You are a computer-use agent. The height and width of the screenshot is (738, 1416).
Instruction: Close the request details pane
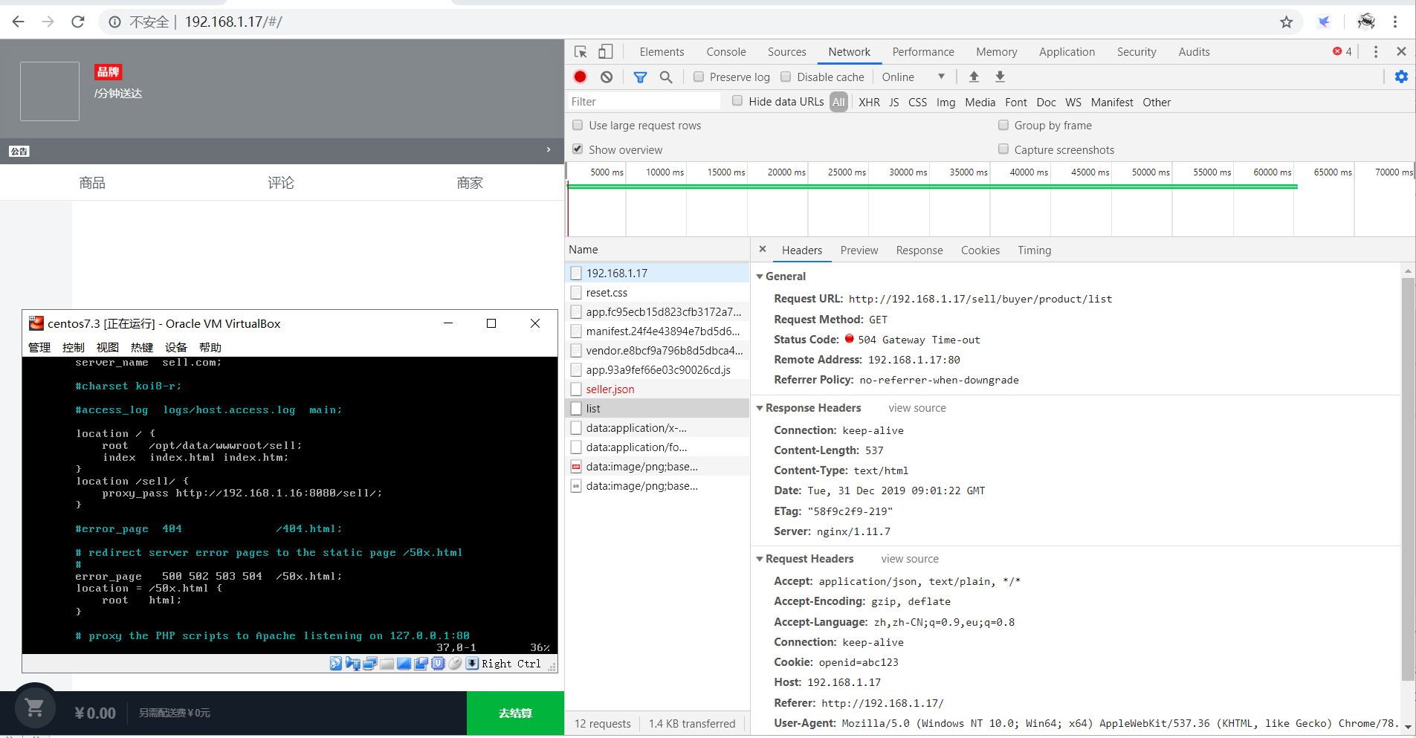point(763,249)
